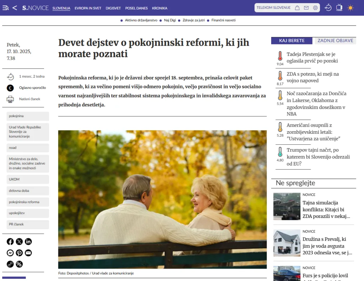Open the house thumbnail for Prevalje story

(x=287, y=243)
